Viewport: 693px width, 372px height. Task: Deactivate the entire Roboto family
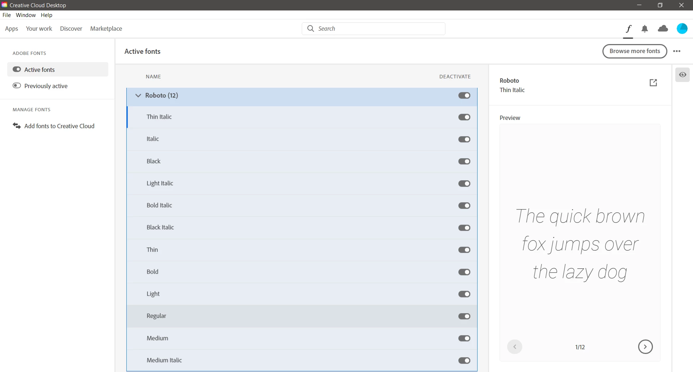[464, 95]
